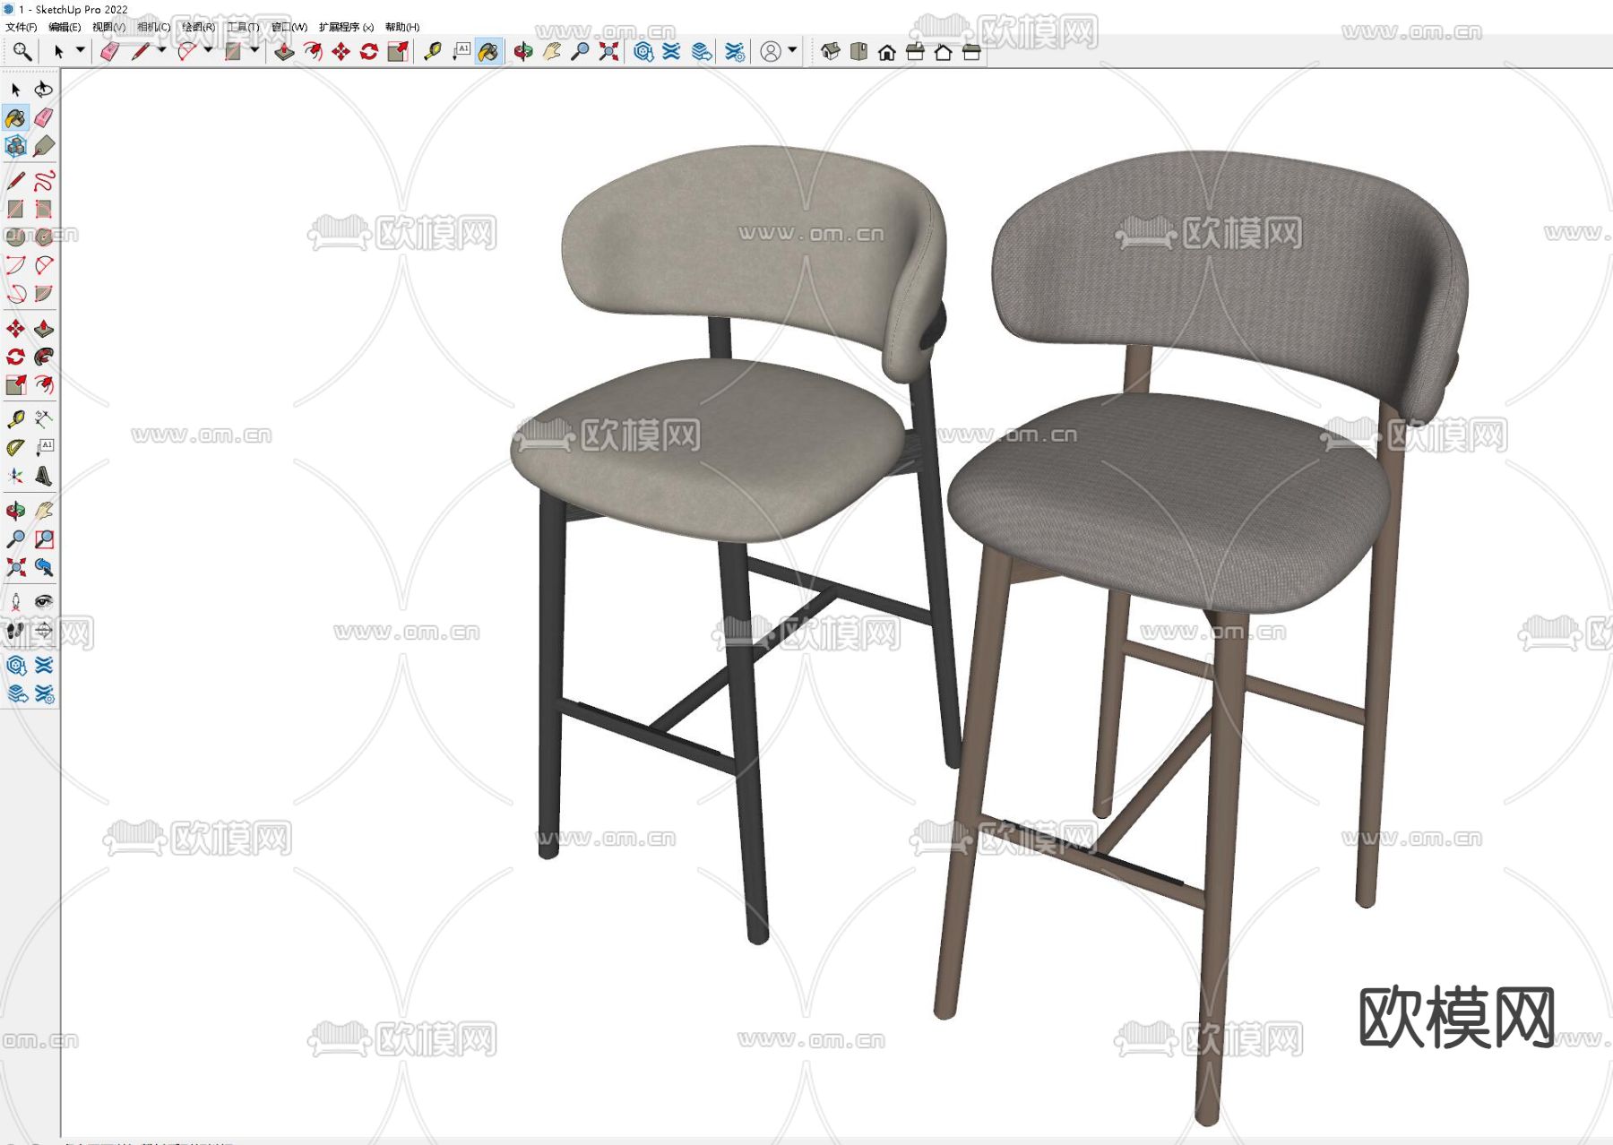Open the 窗口(W) menu

pos(289,27)
